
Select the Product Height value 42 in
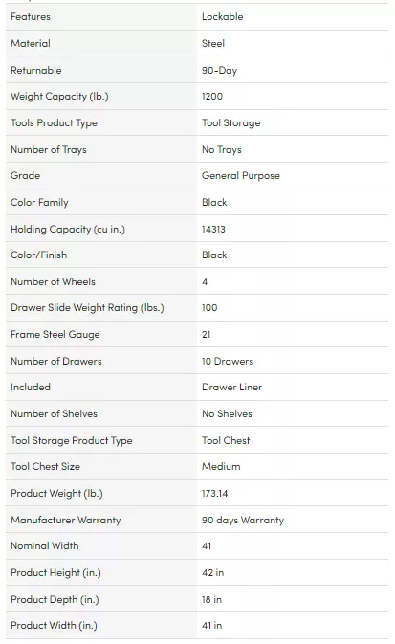(212, 573)
